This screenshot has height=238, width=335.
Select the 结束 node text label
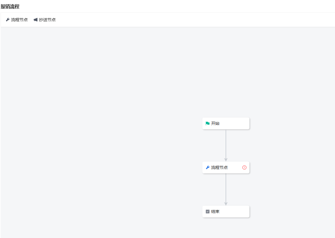(x=215, y=212)
